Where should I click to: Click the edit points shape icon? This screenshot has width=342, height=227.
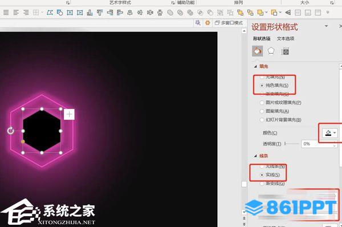[x=50, y=13]
